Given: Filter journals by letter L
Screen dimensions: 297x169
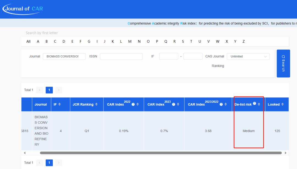Looking at the screenshot, I should (x=121, y=41).
